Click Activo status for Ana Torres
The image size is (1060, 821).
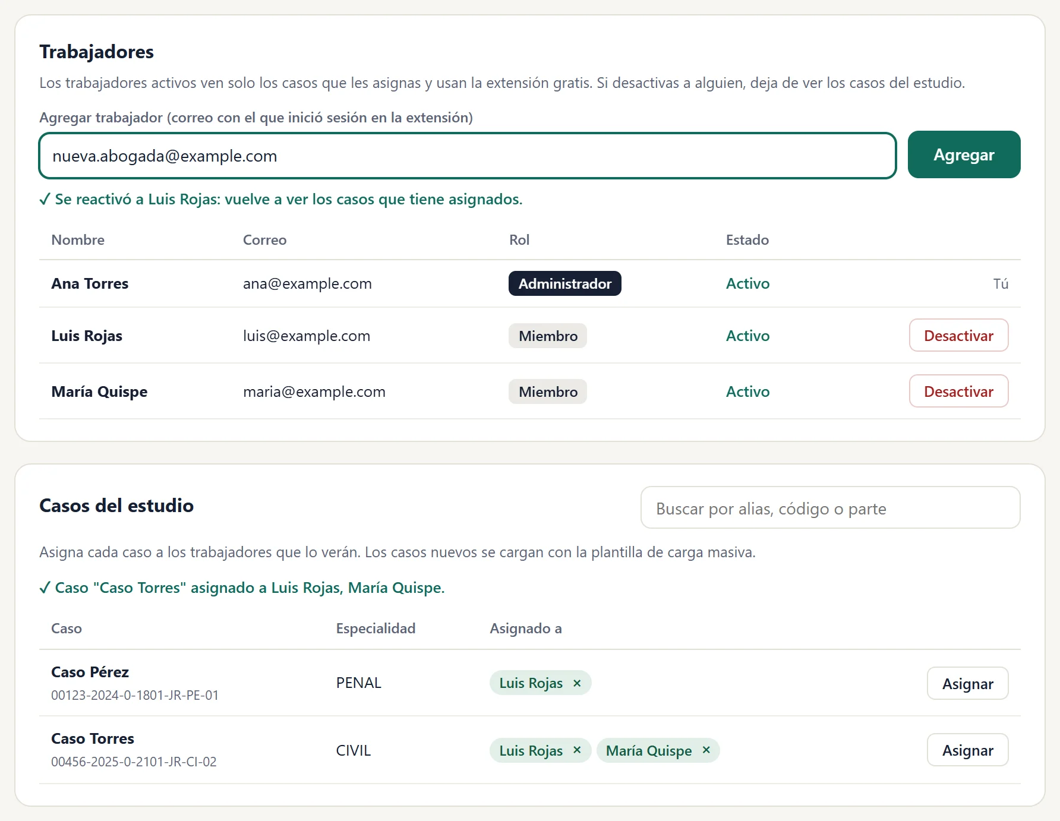coord(747,283)
